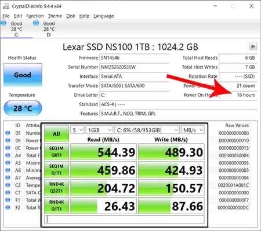The image size is (261, 231).
Task: Click the Serial Number field NM252820S30W
Action: pos(134,67)
